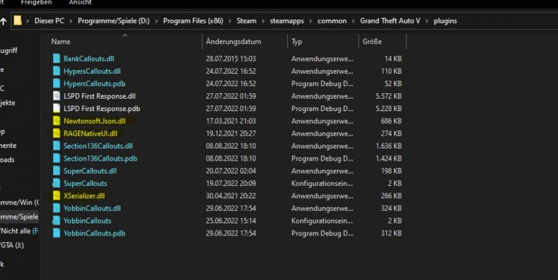Select the file name Section136Callouts.dll
Viewport: 558px width, 280px height.
[98, 146]
